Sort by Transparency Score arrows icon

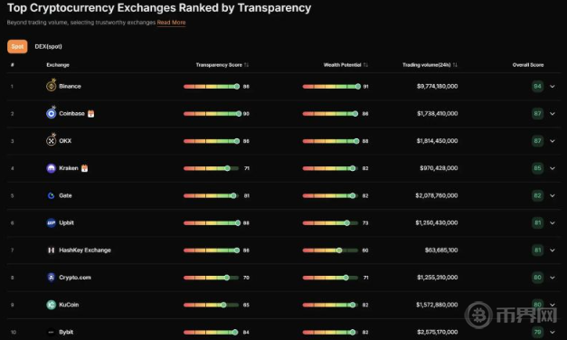pyautogui.click(x=246, y=65)
